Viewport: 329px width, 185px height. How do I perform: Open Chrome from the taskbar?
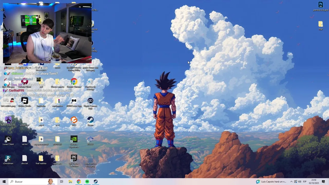[x=79, y=182]
